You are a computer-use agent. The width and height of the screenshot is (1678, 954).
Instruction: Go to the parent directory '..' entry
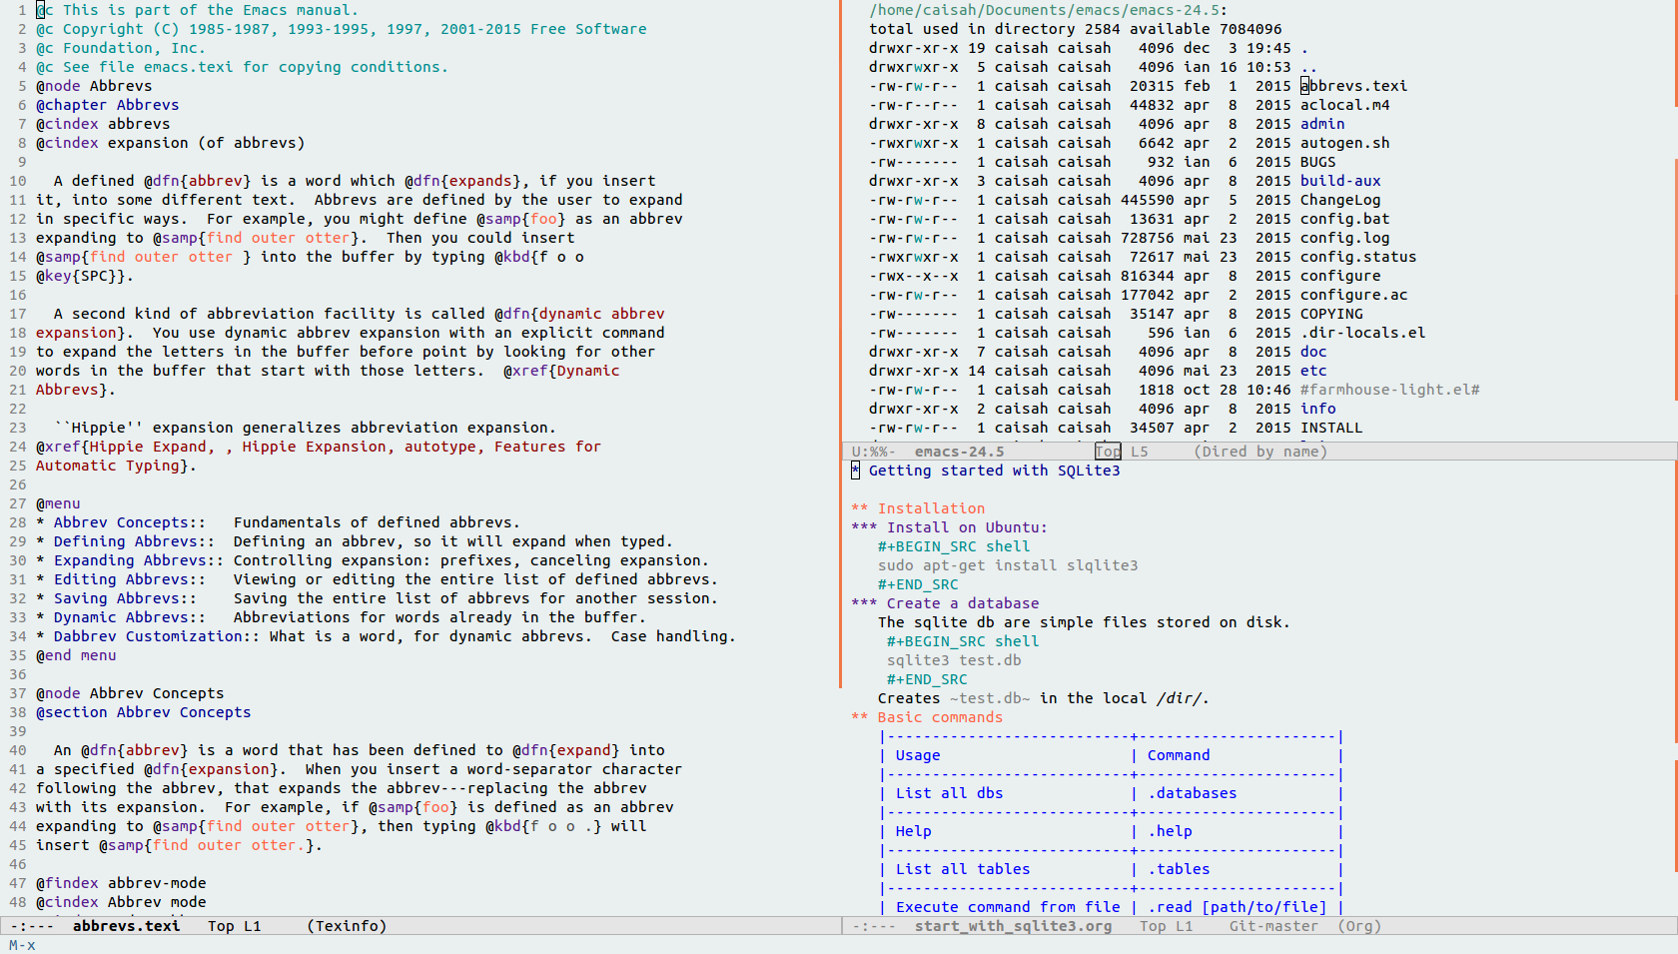(x=1308, y=67)
